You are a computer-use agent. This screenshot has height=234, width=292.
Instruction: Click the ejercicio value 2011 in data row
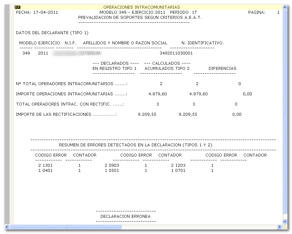click(43, 53)
